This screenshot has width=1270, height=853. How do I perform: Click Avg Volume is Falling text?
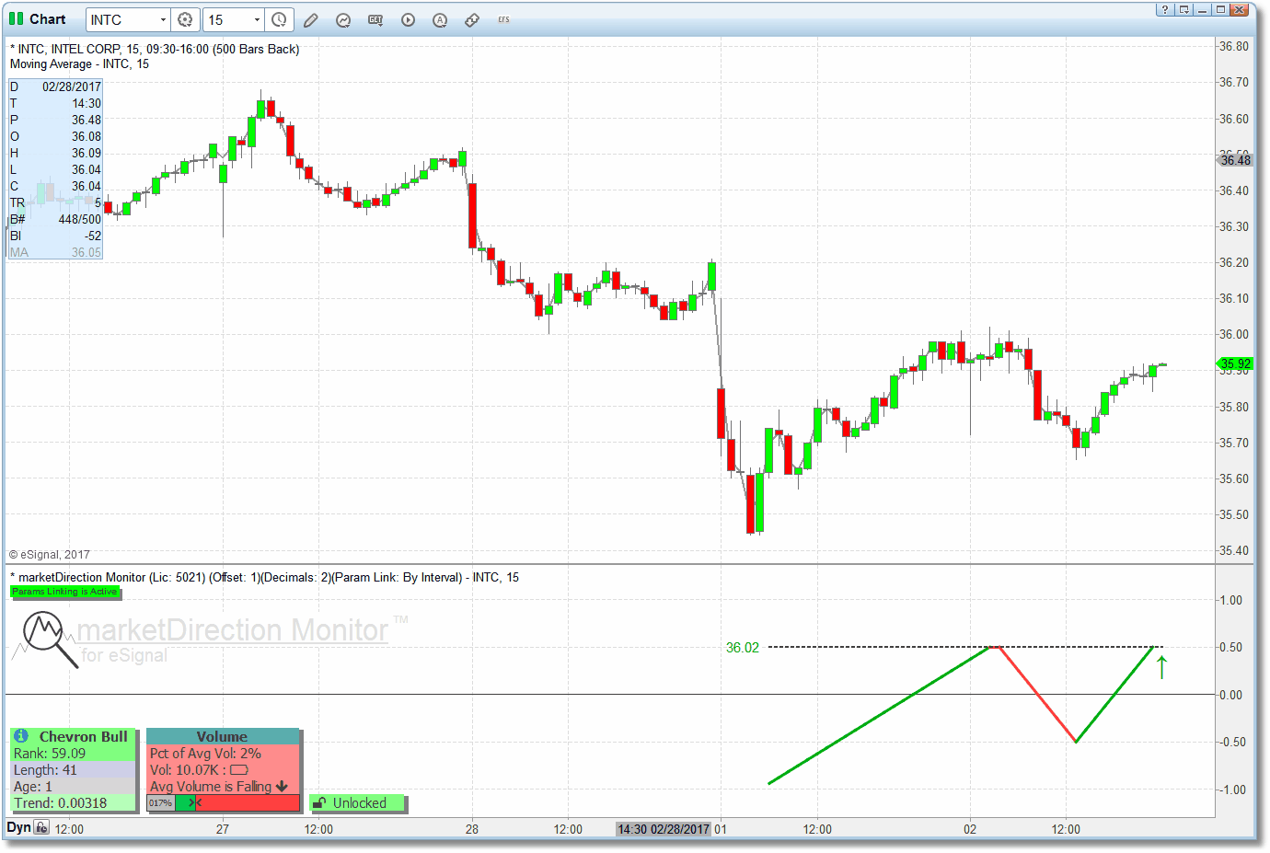[x=211, y=786]
